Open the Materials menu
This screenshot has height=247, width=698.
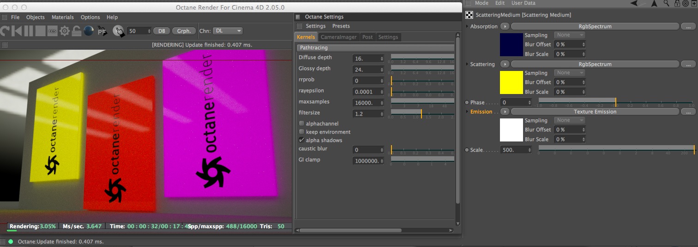pos(63,17)
